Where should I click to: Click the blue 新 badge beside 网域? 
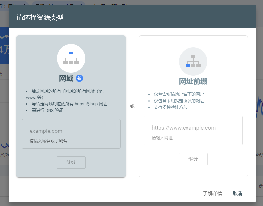pos(79,78)
